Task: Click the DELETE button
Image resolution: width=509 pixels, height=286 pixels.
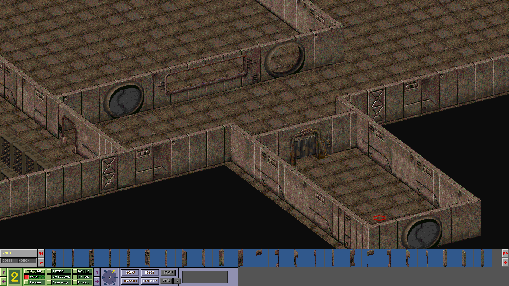Action: 150,281
